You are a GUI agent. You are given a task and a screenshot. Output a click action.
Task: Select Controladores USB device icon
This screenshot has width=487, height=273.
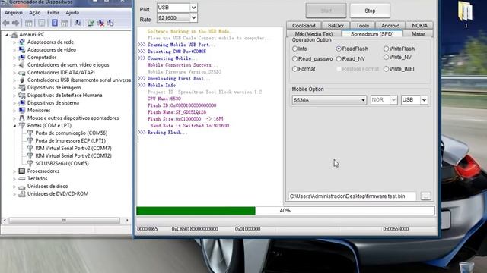[22, 80]
